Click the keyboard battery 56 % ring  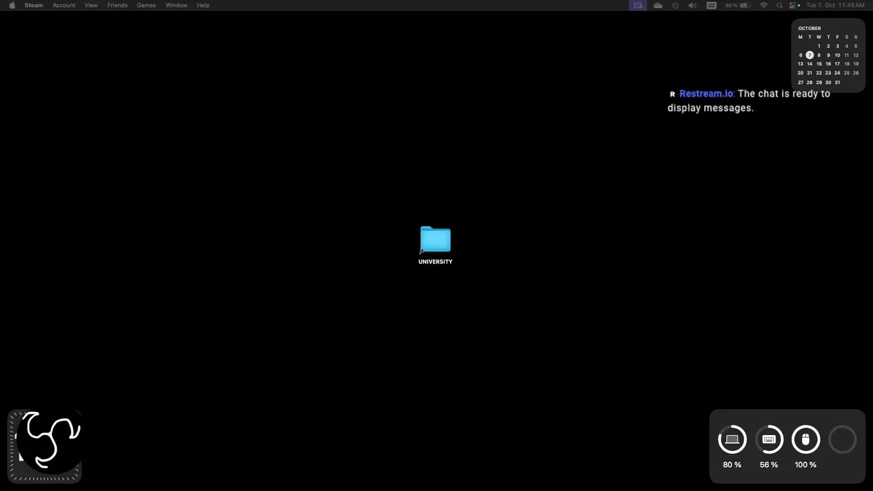click(x=769, y=440)
